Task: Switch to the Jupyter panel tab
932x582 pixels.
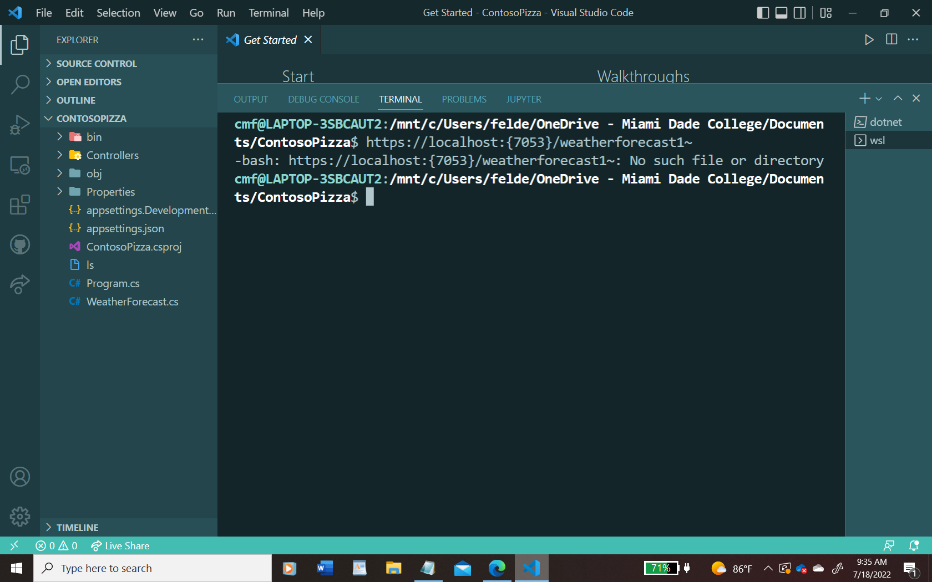Action: point(524,99)
